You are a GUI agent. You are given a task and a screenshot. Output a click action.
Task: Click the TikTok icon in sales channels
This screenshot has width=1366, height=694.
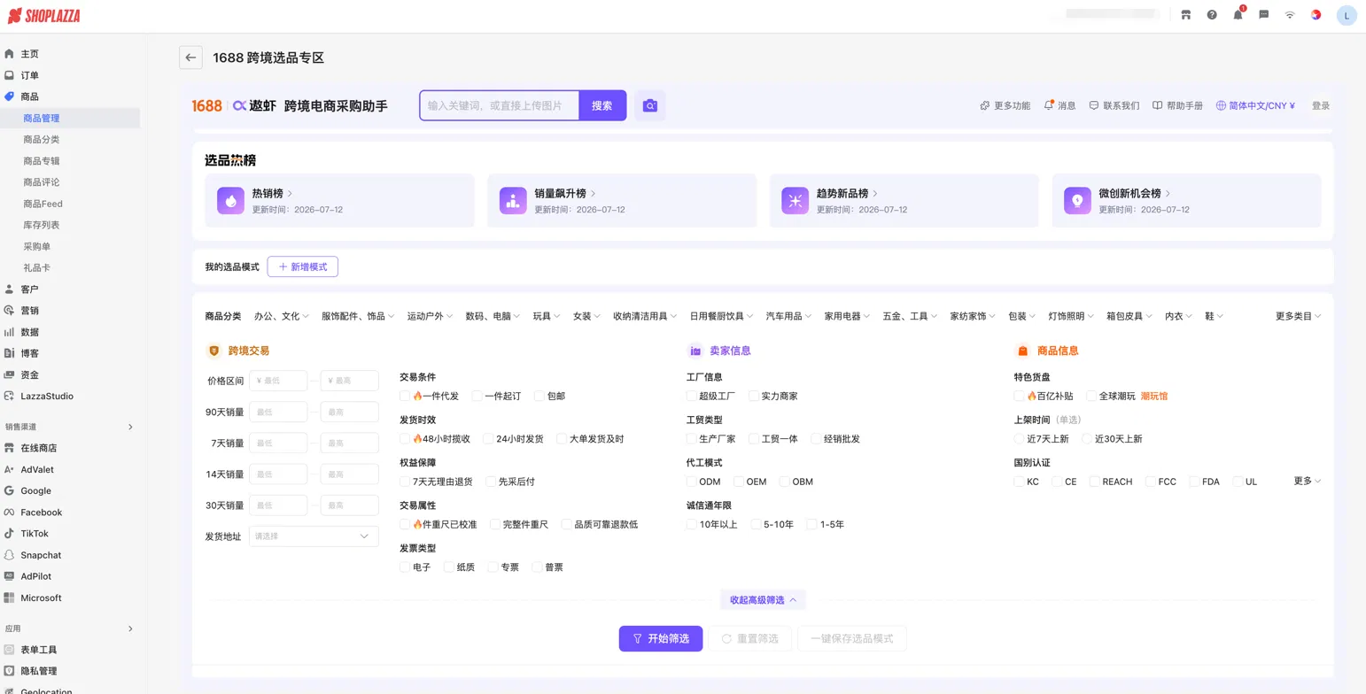pyautogui.click(x=9, y=534)
